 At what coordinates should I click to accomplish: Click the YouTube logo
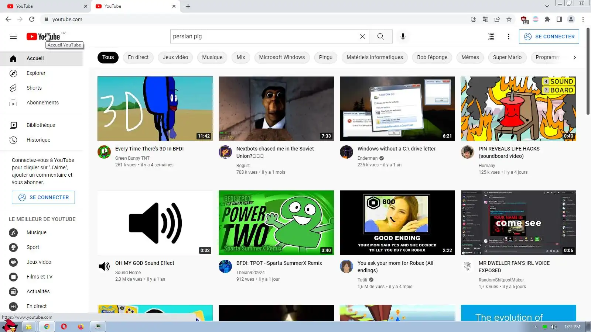click(43, 37)
